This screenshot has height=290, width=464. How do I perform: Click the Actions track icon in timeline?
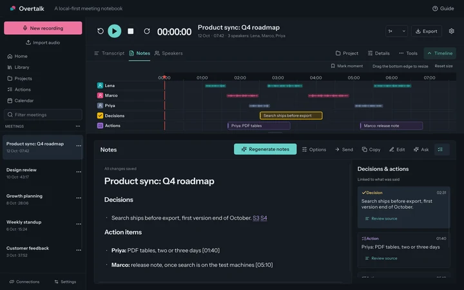coord(100,126)
